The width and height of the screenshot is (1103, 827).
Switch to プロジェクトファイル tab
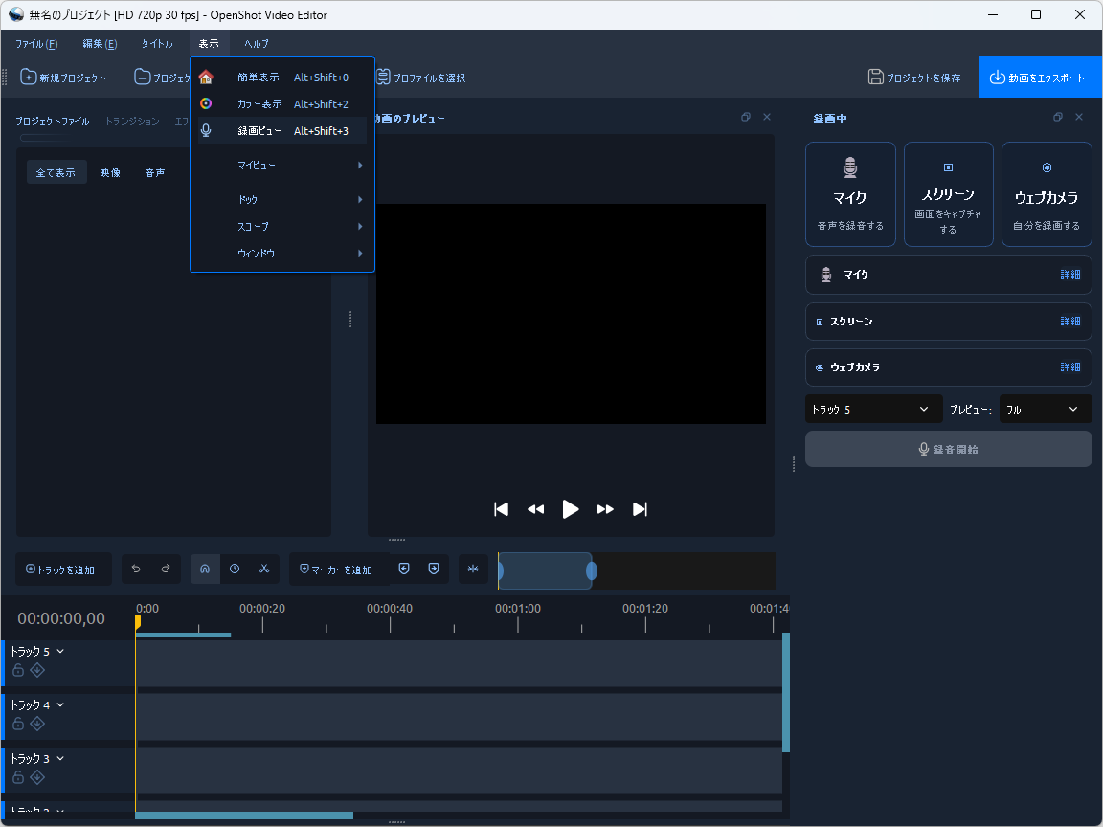[x=53, y=122]
